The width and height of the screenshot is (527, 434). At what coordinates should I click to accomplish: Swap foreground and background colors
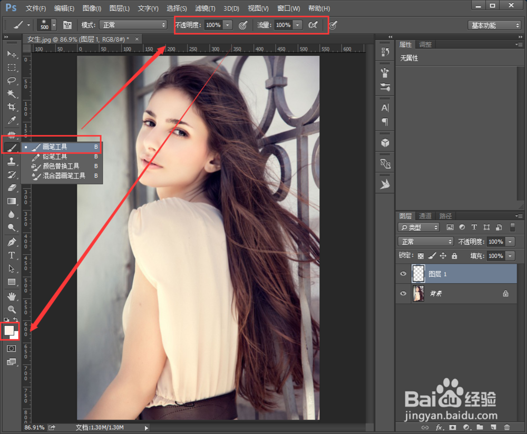click(16, 320)
